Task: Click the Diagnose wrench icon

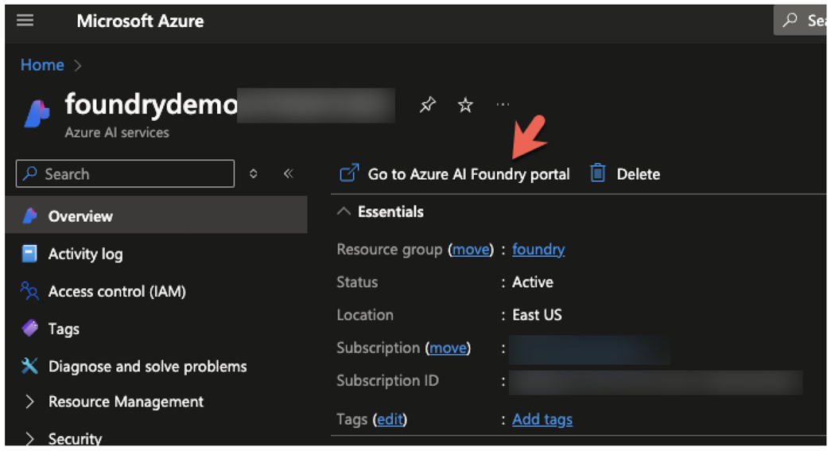Action: tap(29, 366)
